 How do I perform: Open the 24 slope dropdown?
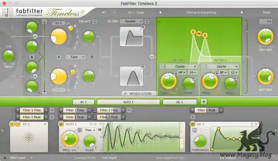click(192, 72)
